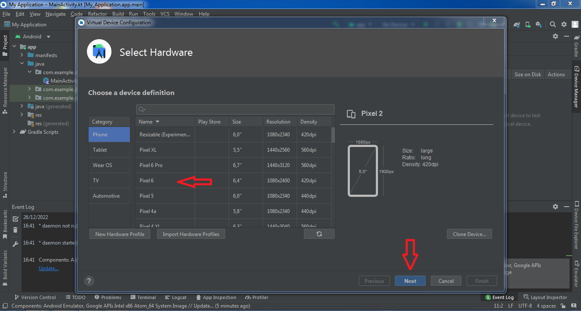The width and height of the screenshot is (581, 311).
Task: Hide the Device Manager panel with minimize dash
Action: click(x=567, y=37)
